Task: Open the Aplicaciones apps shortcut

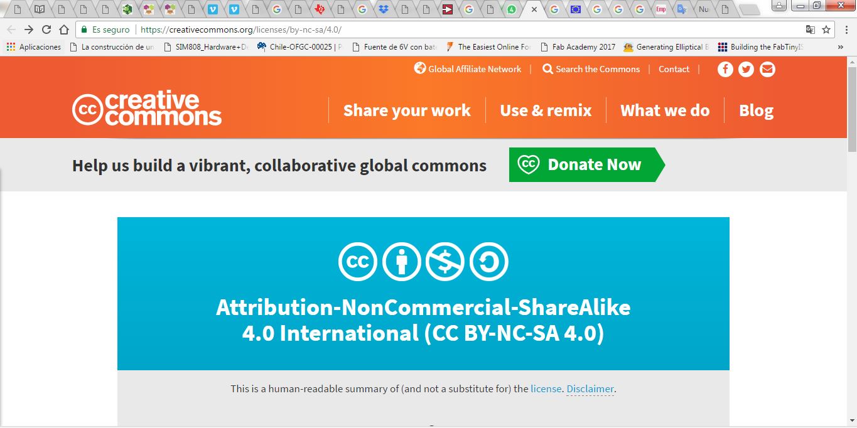Action: click(x=34, y=47)
